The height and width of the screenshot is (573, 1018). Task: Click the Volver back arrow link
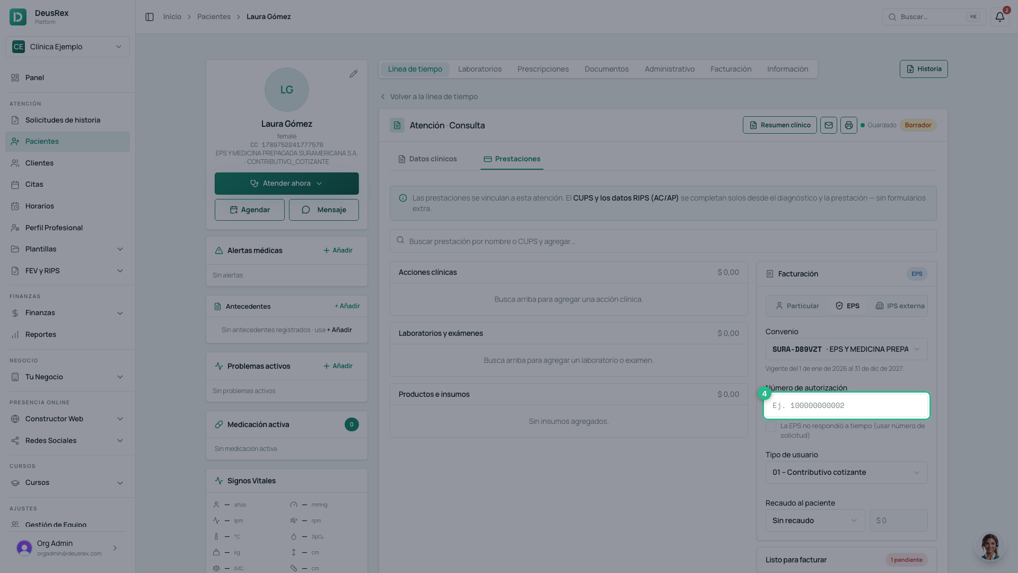pos(429,97)
